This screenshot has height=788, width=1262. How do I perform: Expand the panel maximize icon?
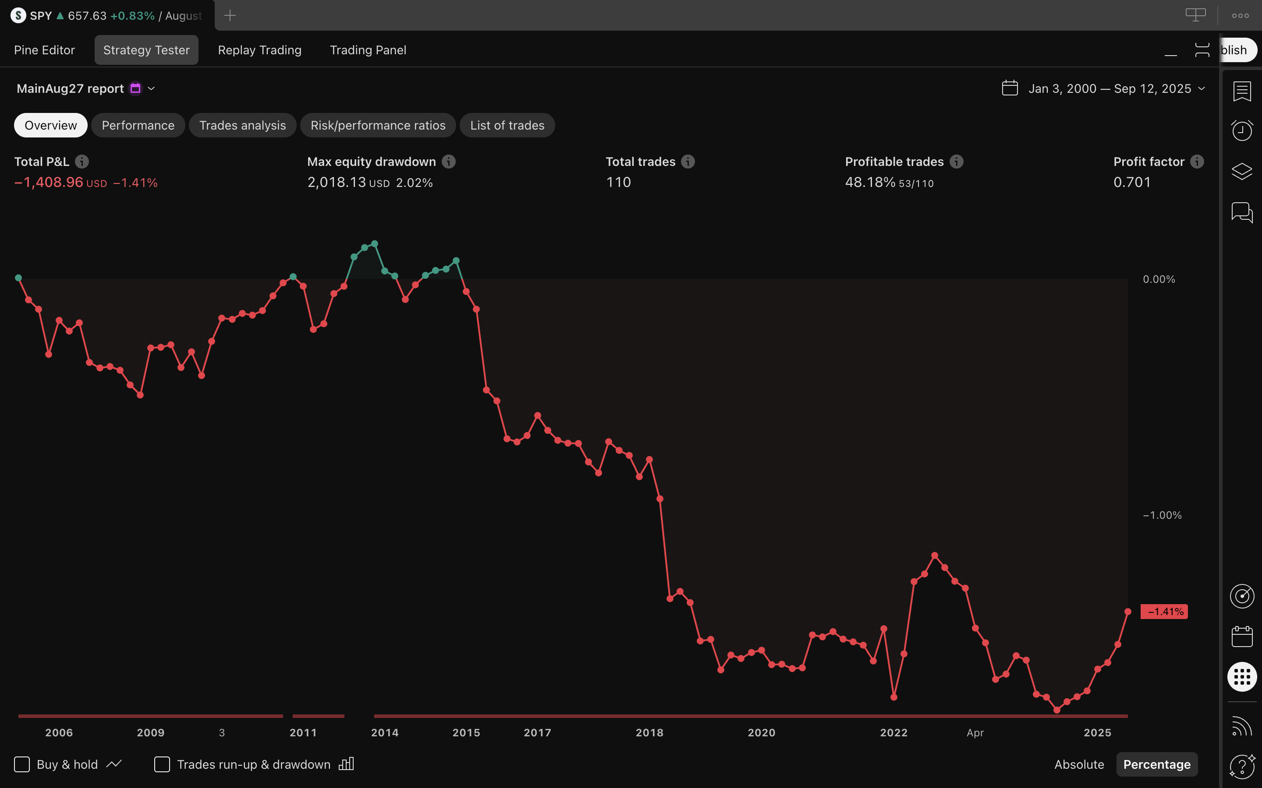point(1202,50)
